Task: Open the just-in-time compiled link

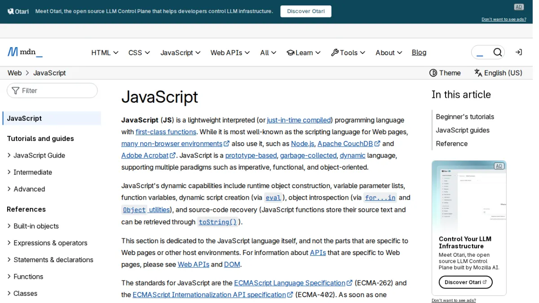Action: pos(299,120)
